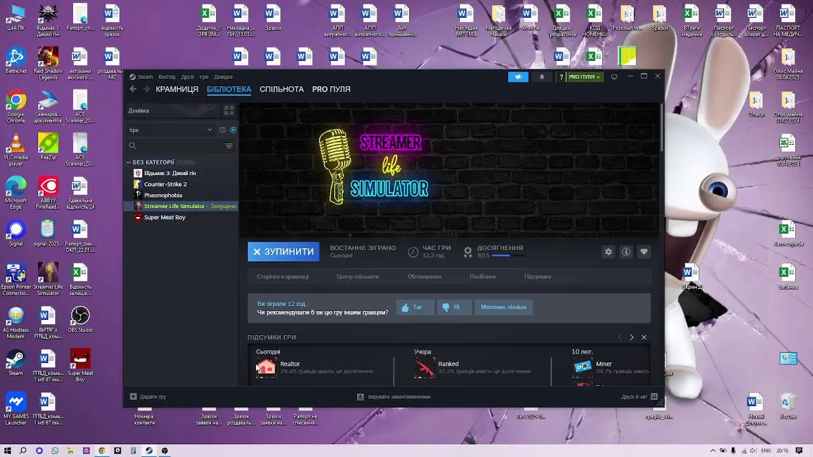Recommend game with Так button

coord(415,307)
